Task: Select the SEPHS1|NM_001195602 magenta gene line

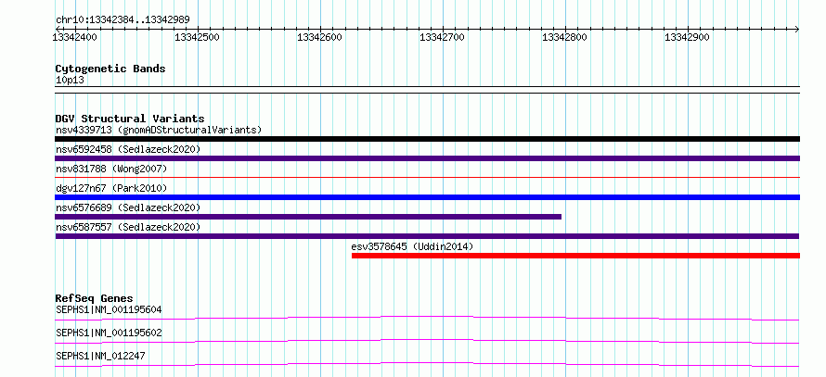Action: point(427,341)
